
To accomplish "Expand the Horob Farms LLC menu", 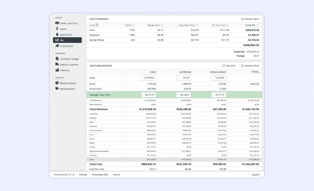I will click(64, 175).
